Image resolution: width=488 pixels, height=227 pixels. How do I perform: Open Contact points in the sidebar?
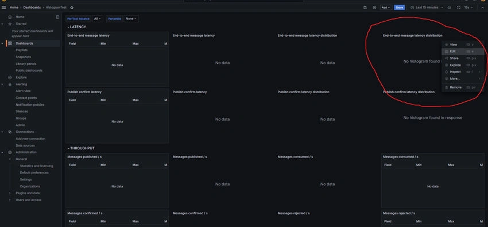point(26,98)
